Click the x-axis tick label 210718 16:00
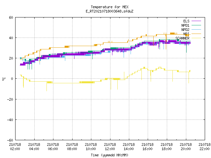Image resolution: width=211 pixels, height=158 pixels. tap(148, 147)
